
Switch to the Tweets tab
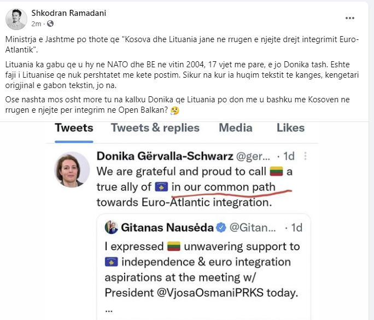[74, 127]
